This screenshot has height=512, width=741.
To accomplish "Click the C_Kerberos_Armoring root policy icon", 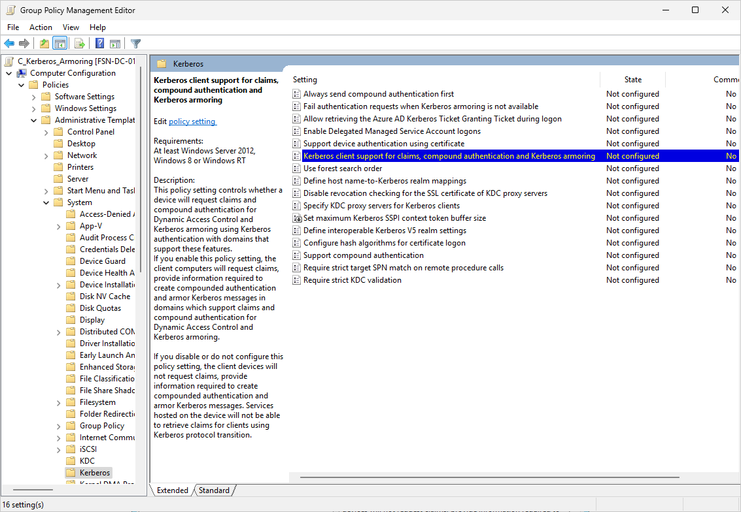I will coord(9,61).
